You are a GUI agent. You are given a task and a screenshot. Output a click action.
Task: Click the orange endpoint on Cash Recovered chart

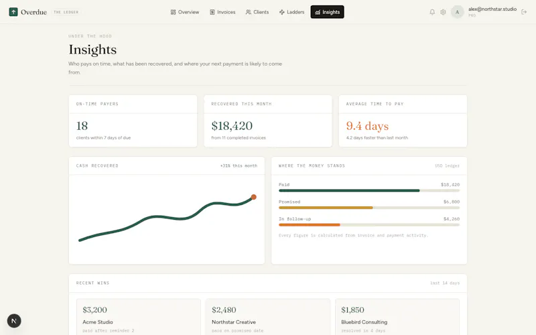(254, 197)
